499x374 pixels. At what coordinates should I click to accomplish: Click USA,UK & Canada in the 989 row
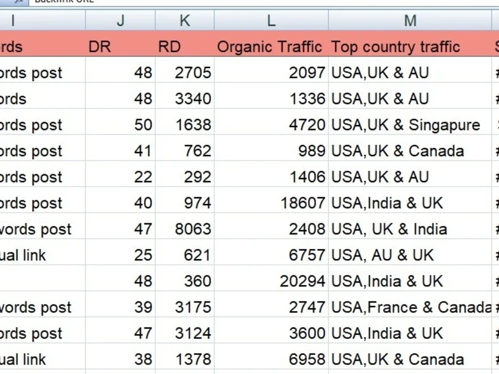click(x=410, y=149)
